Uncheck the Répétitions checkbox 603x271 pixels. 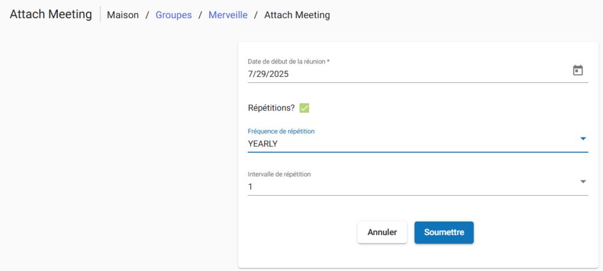coord(304,108)
